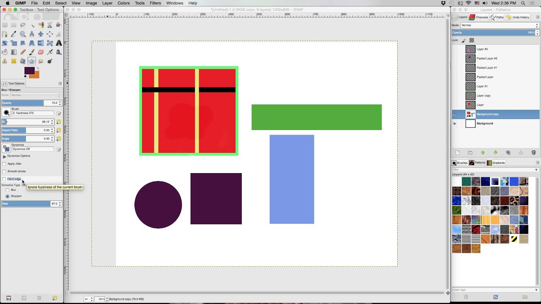Screen dimensions: 541x304
Task: Select the Flip tool
Action: 41,43
